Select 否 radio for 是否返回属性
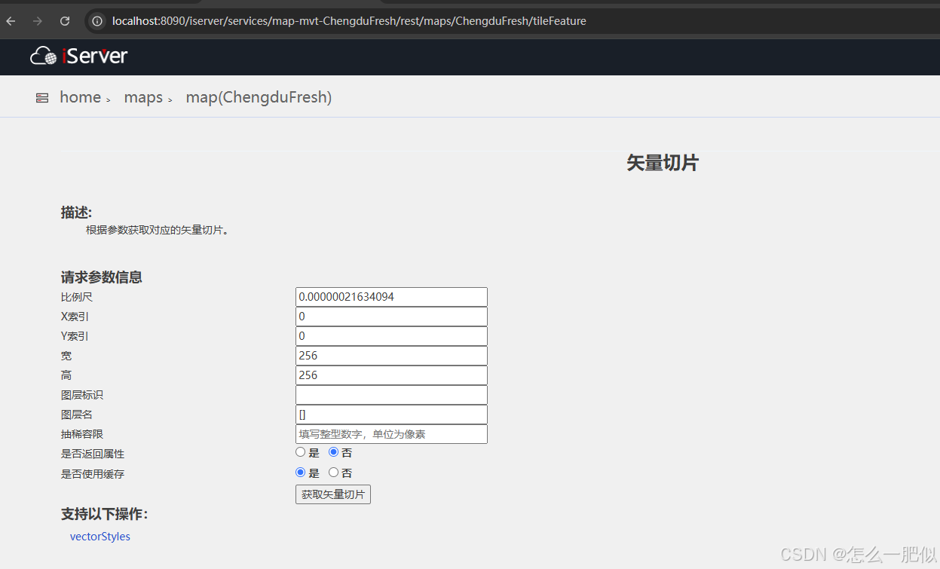940x569 pixels. coord(332,451)
